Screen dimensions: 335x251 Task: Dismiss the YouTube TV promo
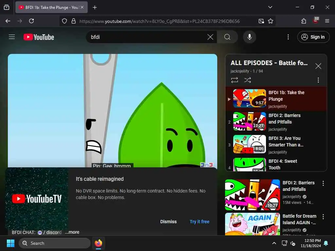[168, 222]
